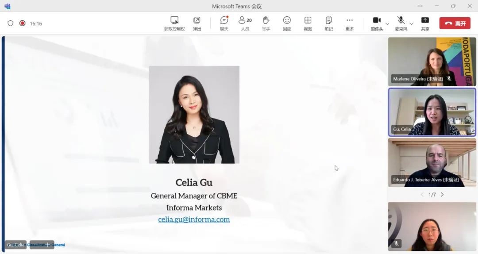Select Gu, Celia's video tile
The height and width of the screenshot is (254, 478).
432,112
